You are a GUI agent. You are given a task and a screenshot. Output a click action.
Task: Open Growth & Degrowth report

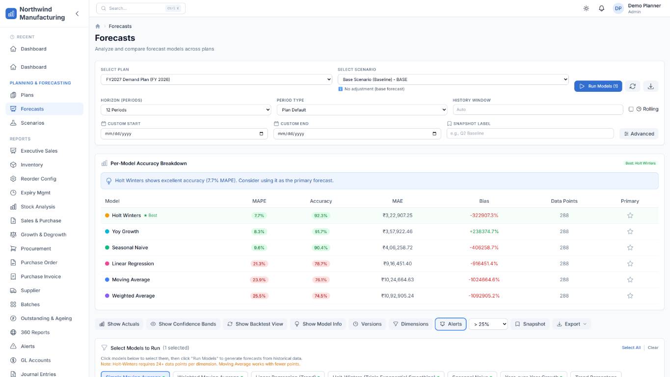44,235
